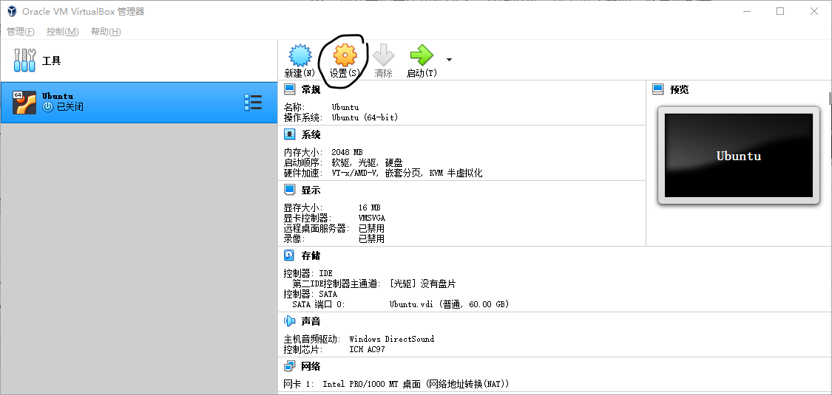Viewport: 832px width, 395px height.
Task: Click the Discard (清除) arrow icon
Action: [x=383, y=55]
